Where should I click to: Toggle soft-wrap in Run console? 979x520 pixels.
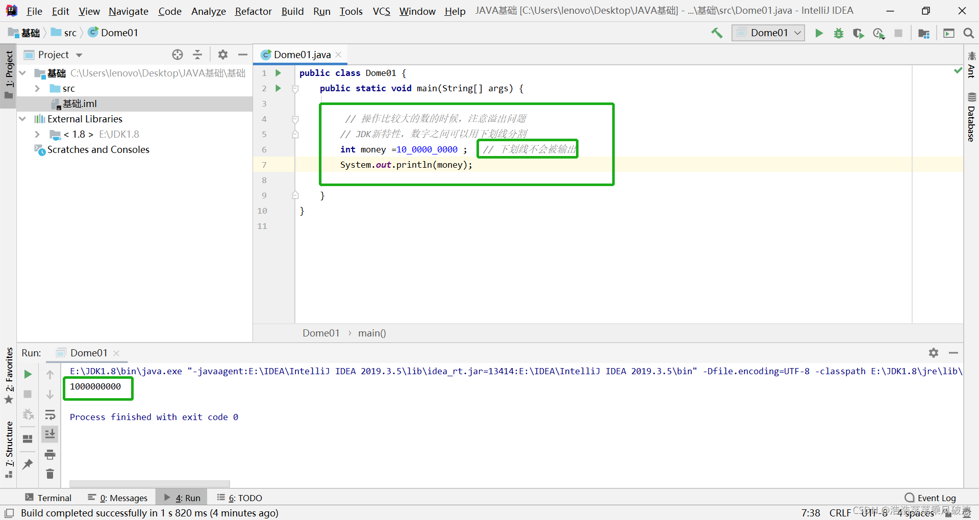coord(50,414)
